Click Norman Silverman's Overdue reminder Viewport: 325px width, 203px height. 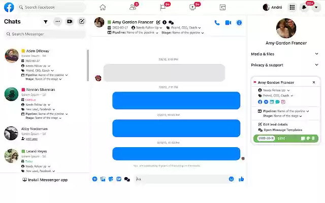pos(30,100)
